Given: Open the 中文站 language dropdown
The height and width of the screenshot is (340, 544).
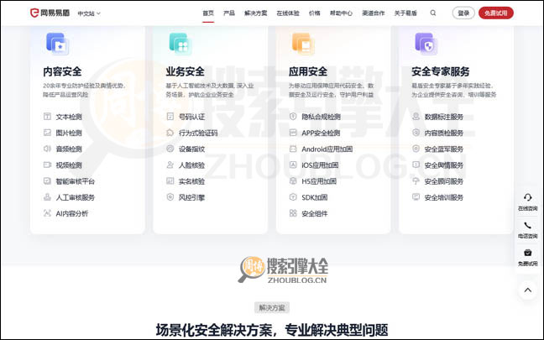Looking at the screenshot, I should (89, 13).
